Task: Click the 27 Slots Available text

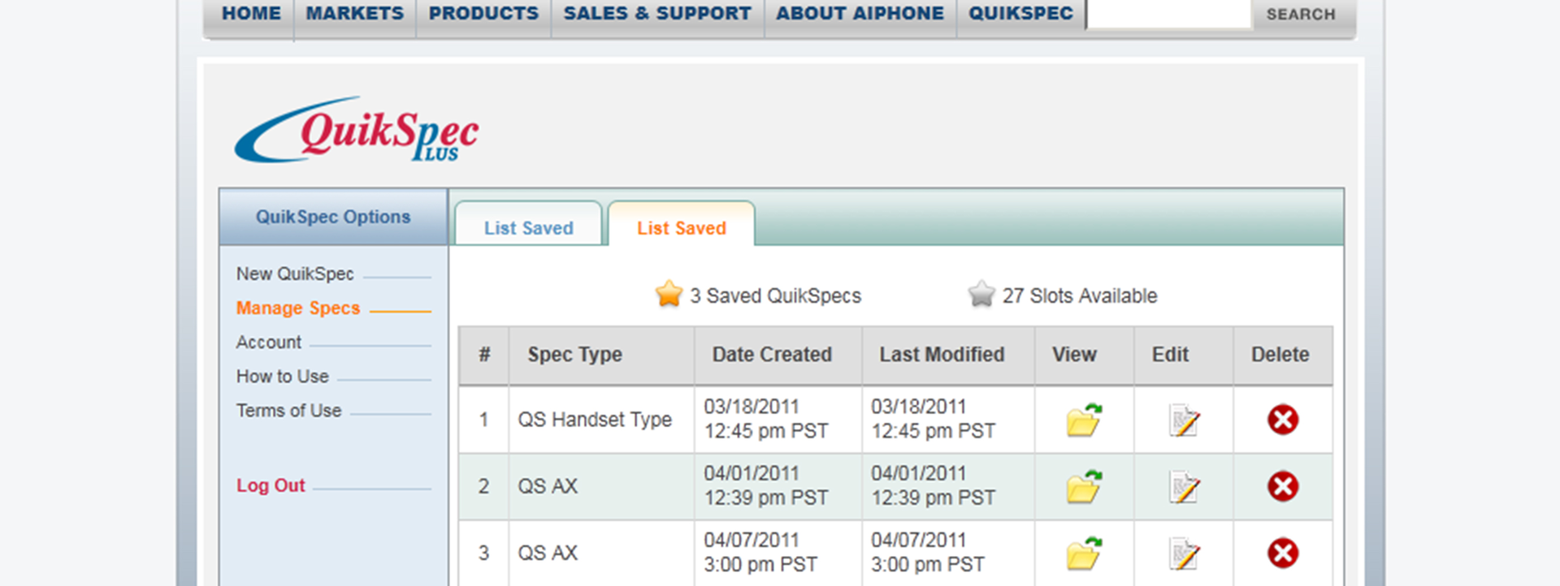Action: [x=1080, y=296]
